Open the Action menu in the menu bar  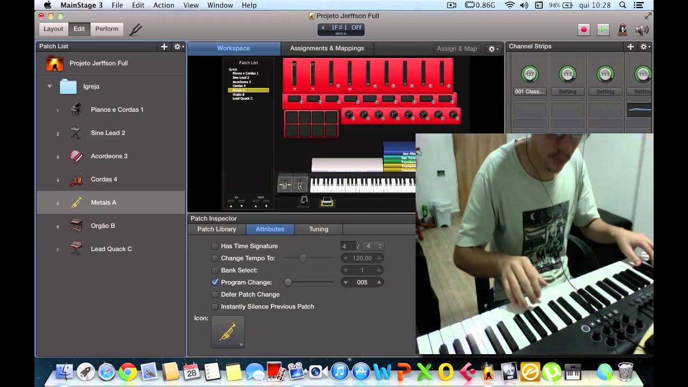(163, 5)
